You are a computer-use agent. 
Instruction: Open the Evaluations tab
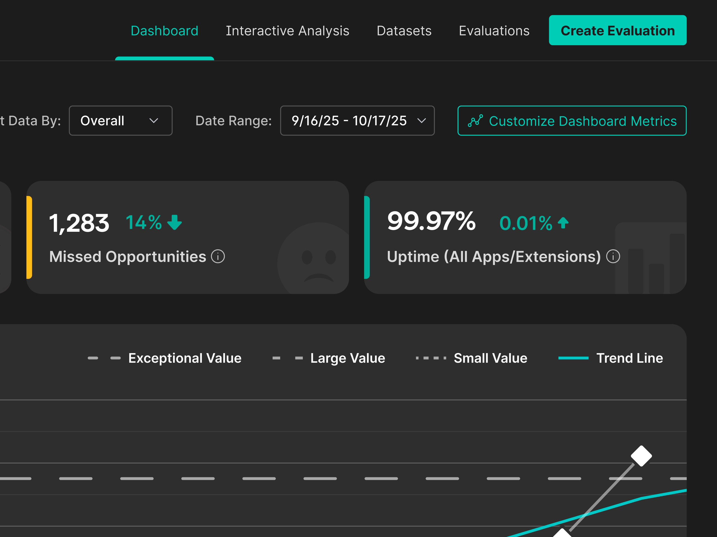click(494, 31)
